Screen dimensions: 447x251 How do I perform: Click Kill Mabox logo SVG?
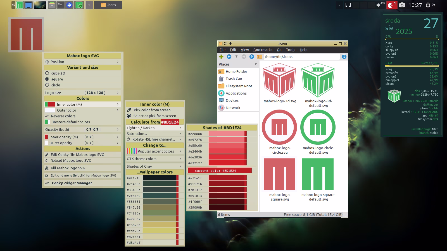coord(68,168)
